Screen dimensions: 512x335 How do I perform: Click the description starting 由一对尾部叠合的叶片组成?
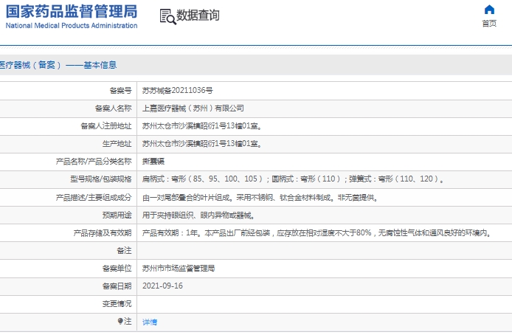pos(260,197)
